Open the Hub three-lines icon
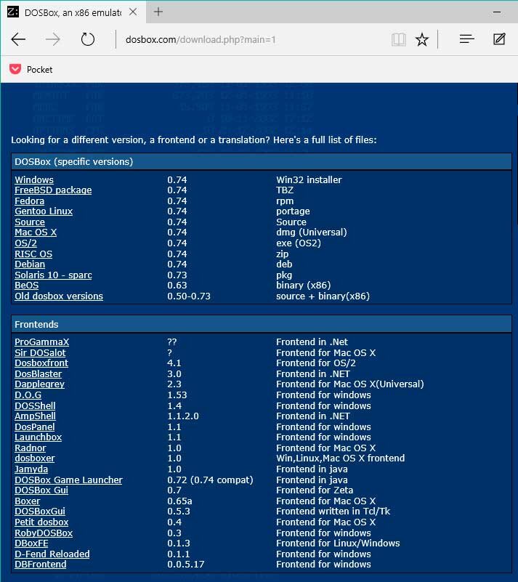Viewport: 518px width, 582px height. pyautogui.click(x=467, y=39)
